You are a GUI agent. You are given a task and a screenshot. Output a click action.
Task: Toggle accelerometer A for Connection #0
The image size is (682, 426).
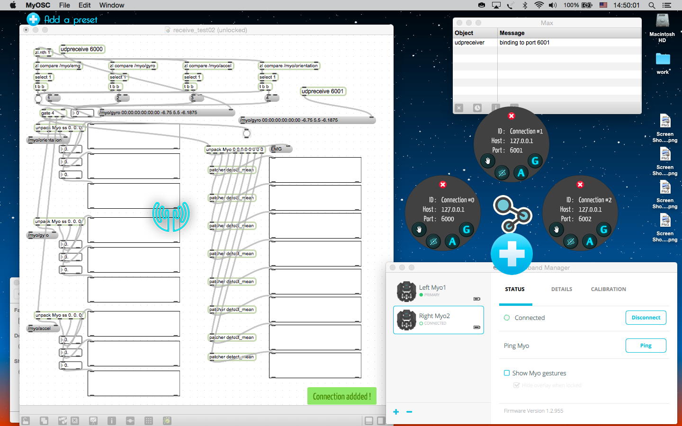point(452,241)
